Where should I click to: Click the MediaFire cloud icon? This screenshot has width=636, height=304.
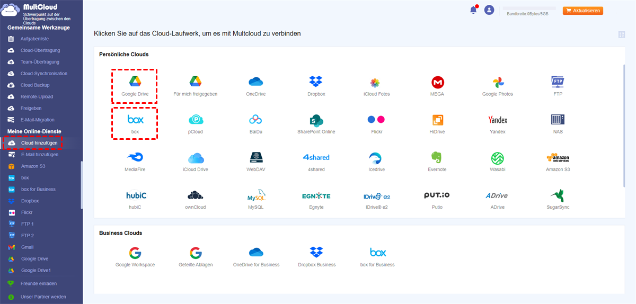click(135, 157)
